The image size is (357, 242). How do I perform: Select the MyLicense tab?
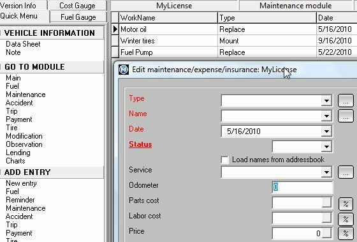(174, 5)
